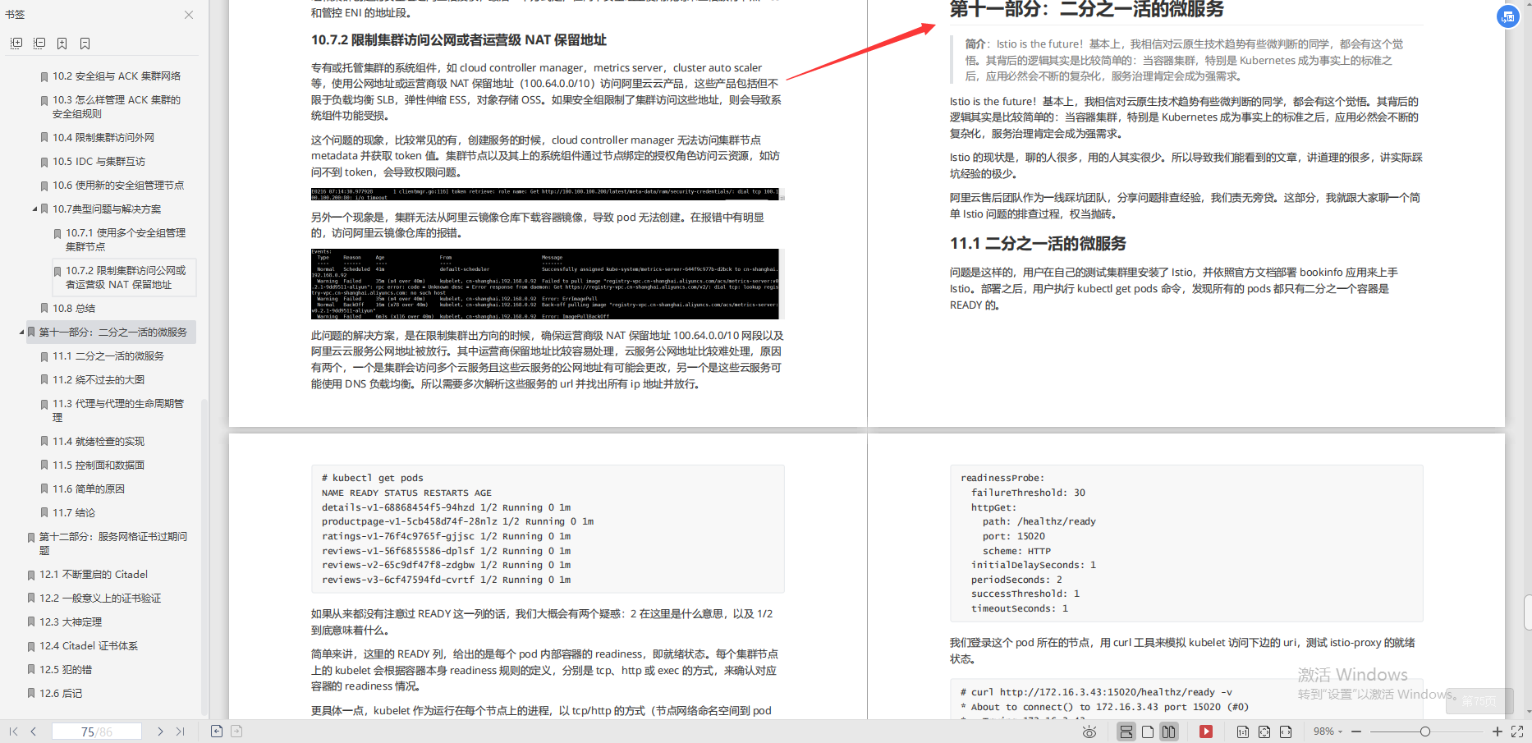The width and height of the screenshot is (1532, 743).
Task: Open bookmark 10.6 使用新的安全组管理节点
Action: 118,186
